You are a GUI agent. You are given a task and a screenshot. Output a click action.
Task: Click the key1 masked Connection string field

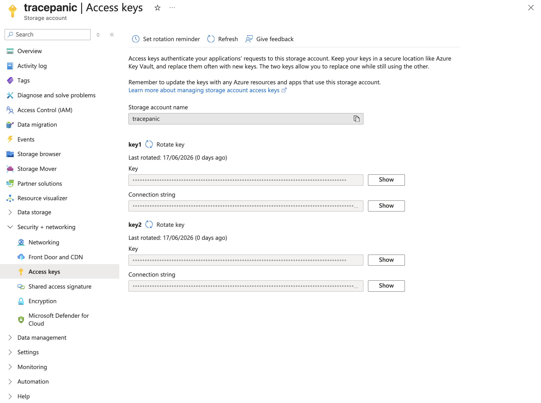click(246, 206)
